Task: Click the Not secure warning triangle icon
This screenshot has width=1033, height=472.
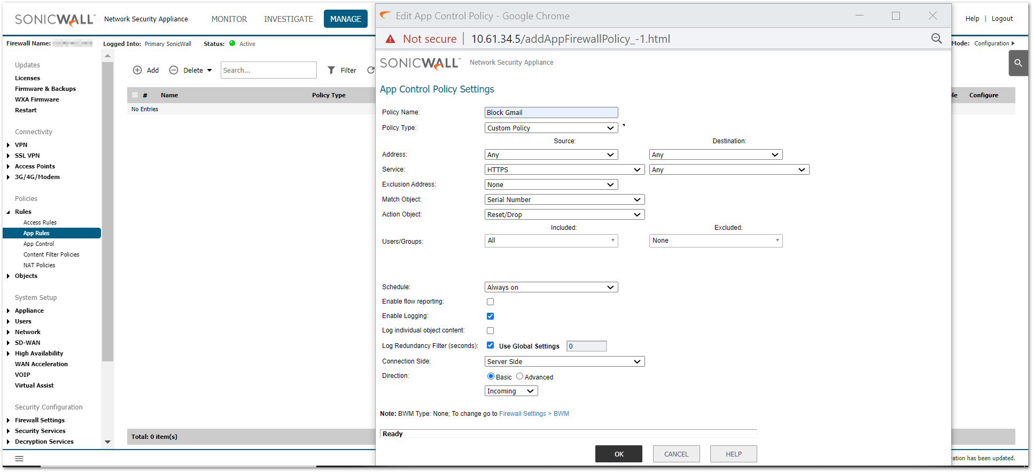Action: click(x=391, y=39)
